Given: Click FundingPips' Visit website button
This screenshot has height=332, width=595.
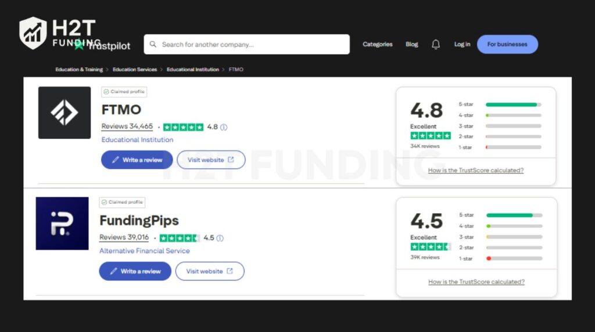Looking at the screenshot, I should (210, 272).
